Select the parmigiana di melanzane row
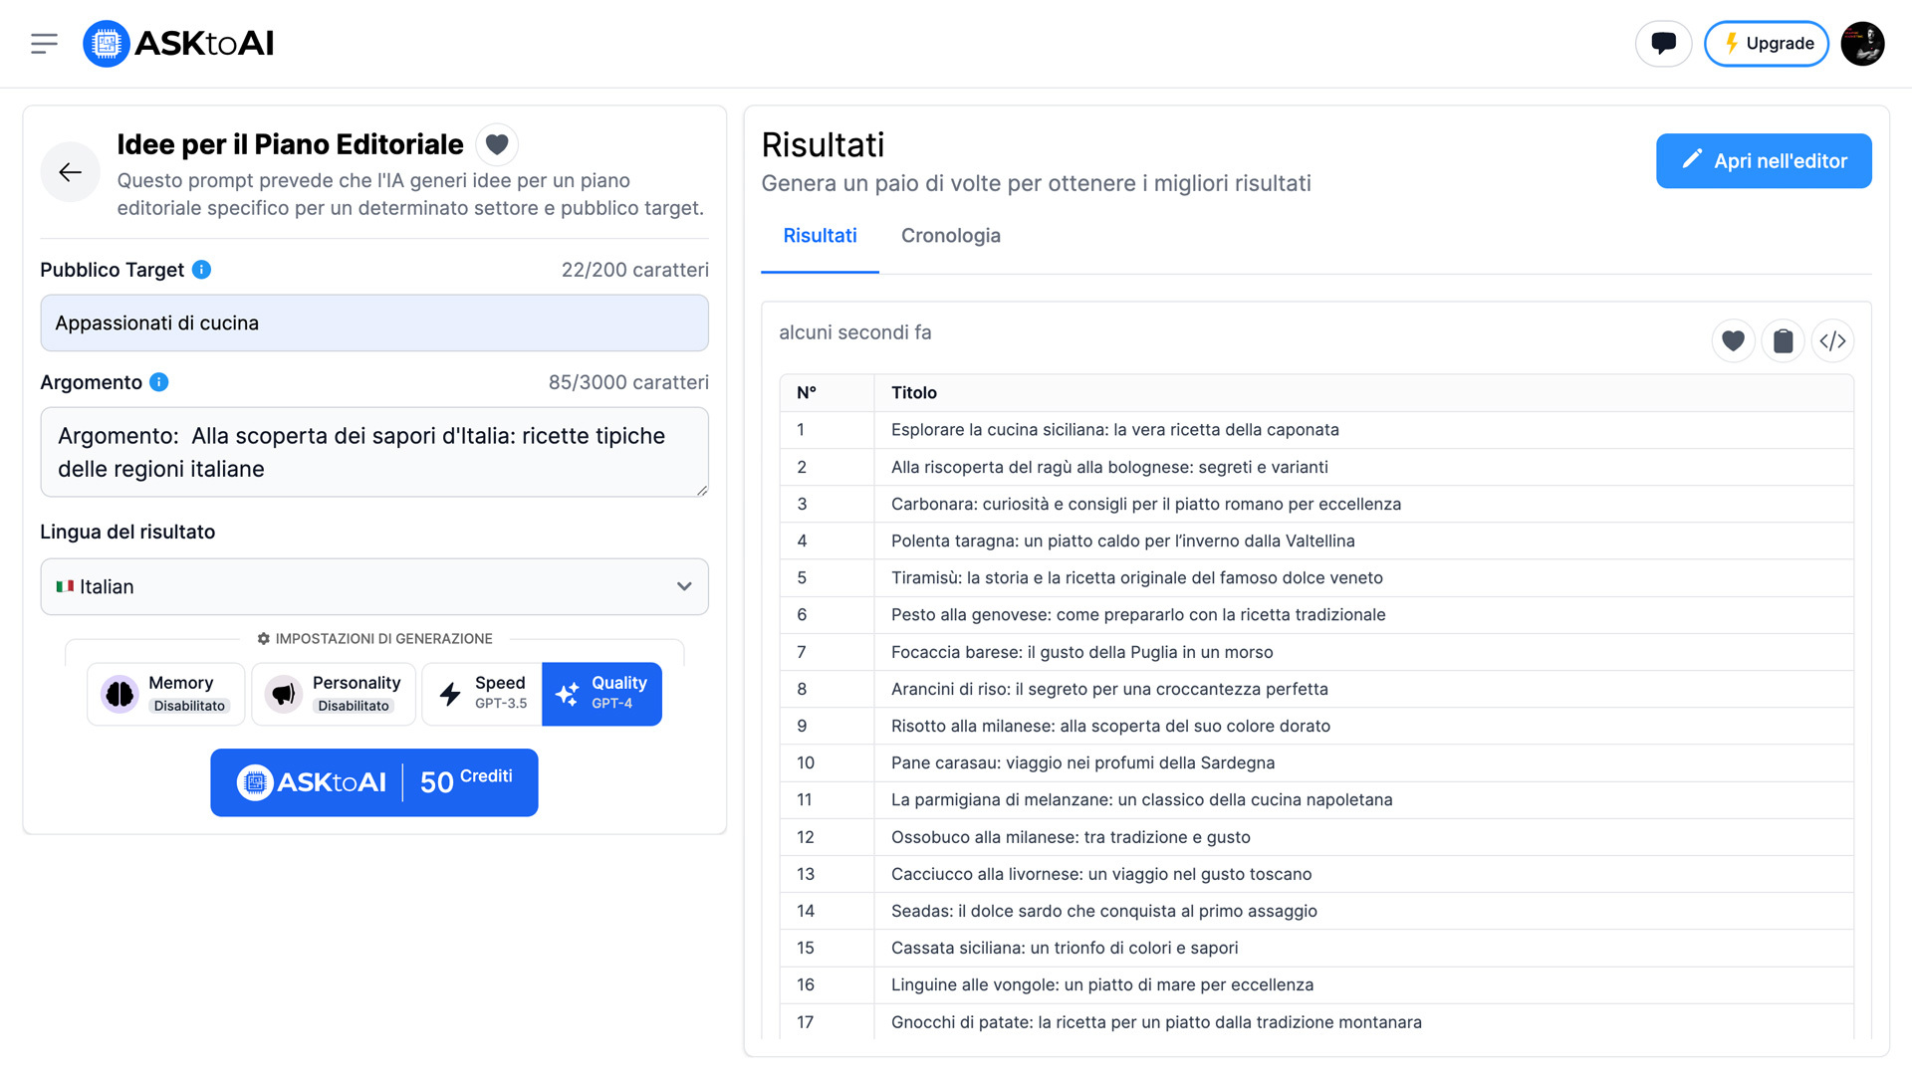Viewport: 1912px width, 1079px height. [x=1316, y=800]
